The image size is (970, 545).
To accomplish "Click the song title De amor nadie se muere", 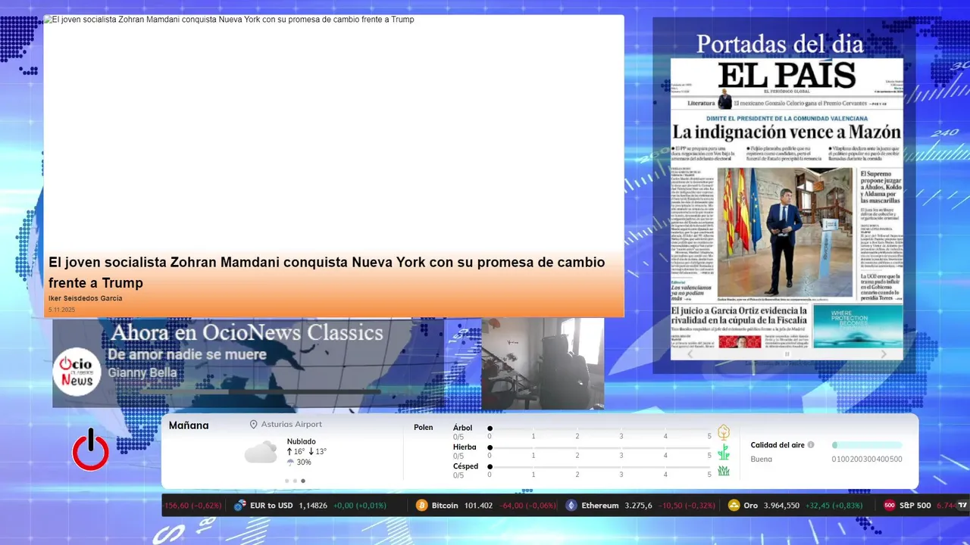I will coord(187,354).
